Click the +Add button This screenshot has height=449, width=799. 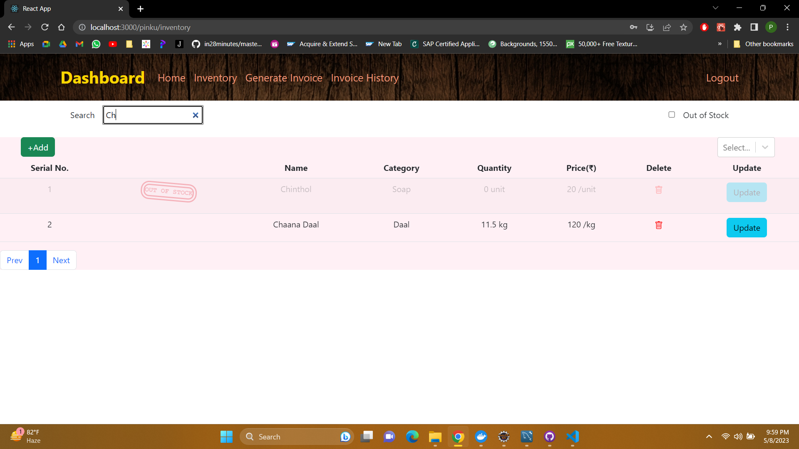coord(37,147)
